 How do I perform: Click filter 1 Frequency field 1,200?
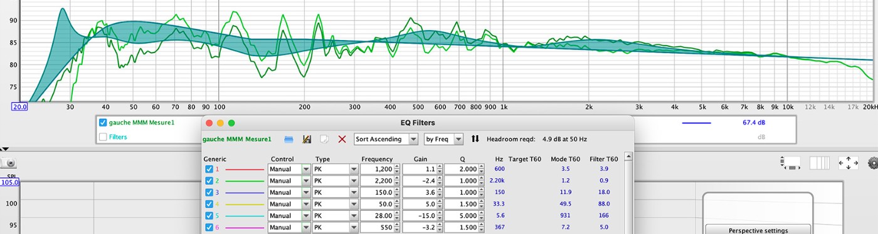pos(378,169)
